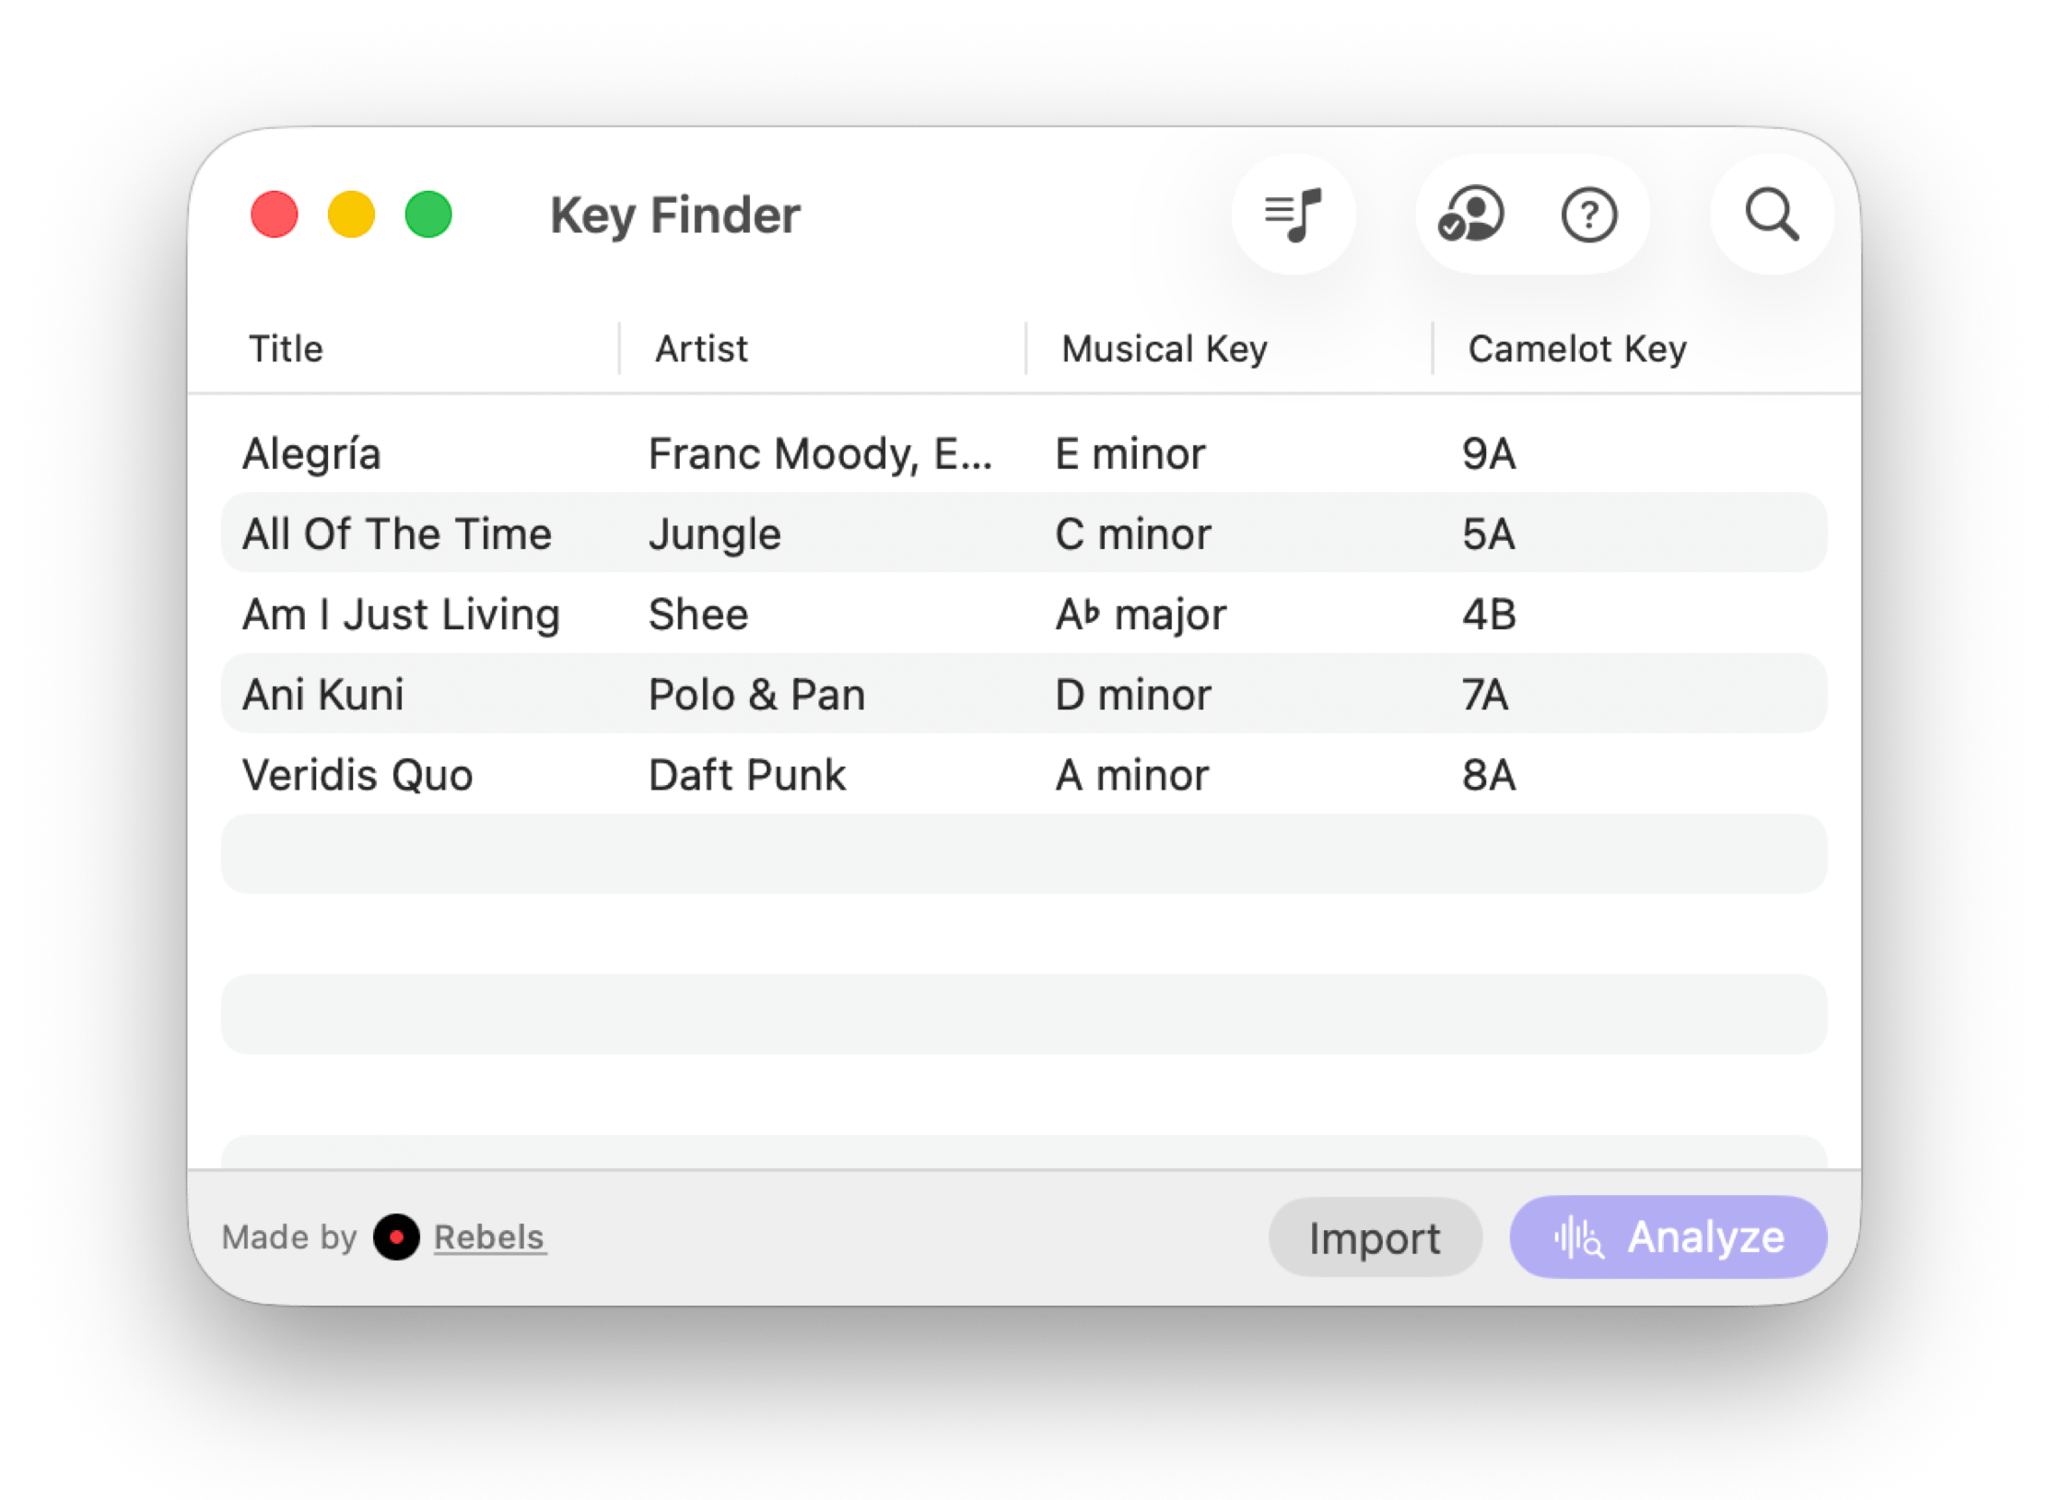Select the Am I Just Living row
2049x1500 pixels.
(401, 614)
